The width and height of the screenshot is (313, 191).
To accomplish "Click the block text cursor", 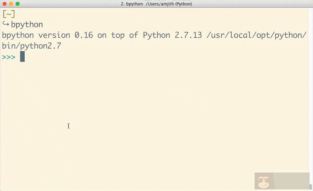I will point(22,57).
